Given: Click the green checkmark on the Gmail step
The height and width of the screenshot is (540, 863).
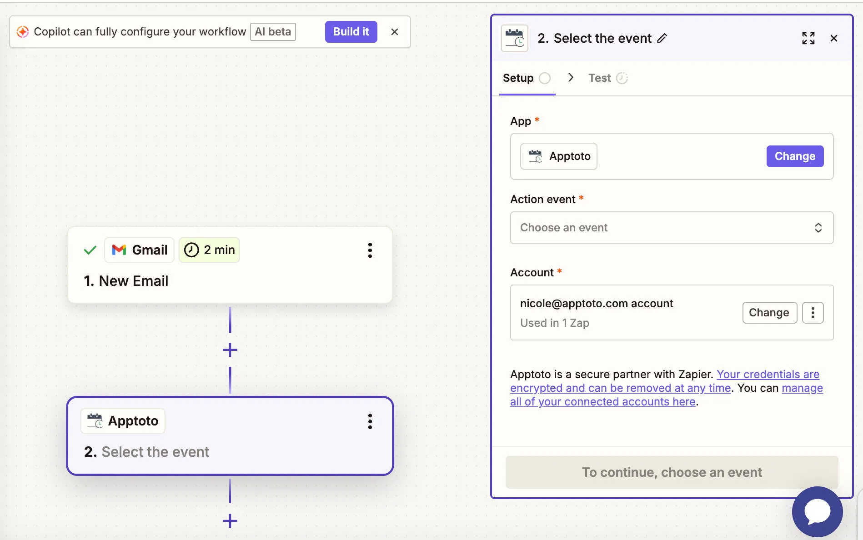Looking at the screenshot, I should point(90,250).
